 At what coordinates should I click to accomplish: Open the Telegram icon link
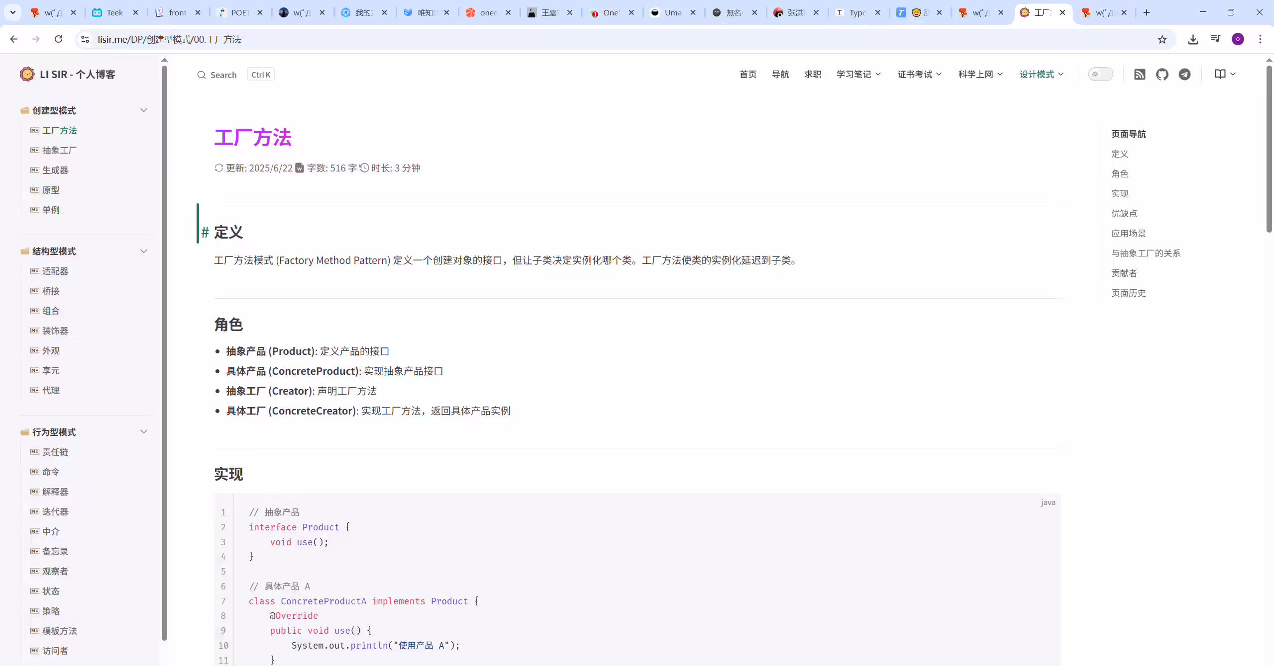(x=1184, y=75)
